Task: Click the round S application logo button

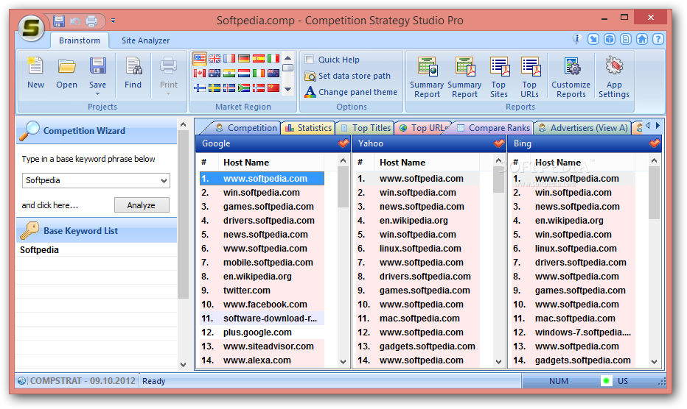Action: point(31,28)
